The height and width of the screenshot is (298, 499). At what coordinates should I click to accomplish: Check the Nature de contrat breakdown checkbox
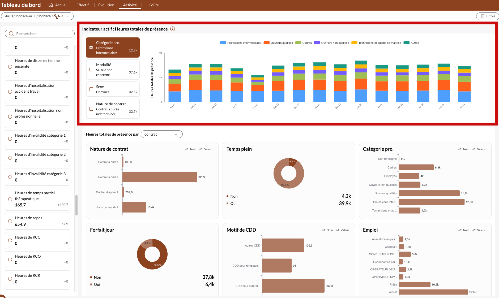click(91, 109)
